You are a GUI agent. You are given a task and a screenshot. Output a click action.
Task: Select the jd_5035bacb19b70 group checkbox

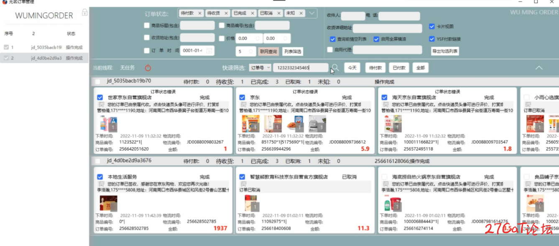pyautogui.click(x=97, y=82)
